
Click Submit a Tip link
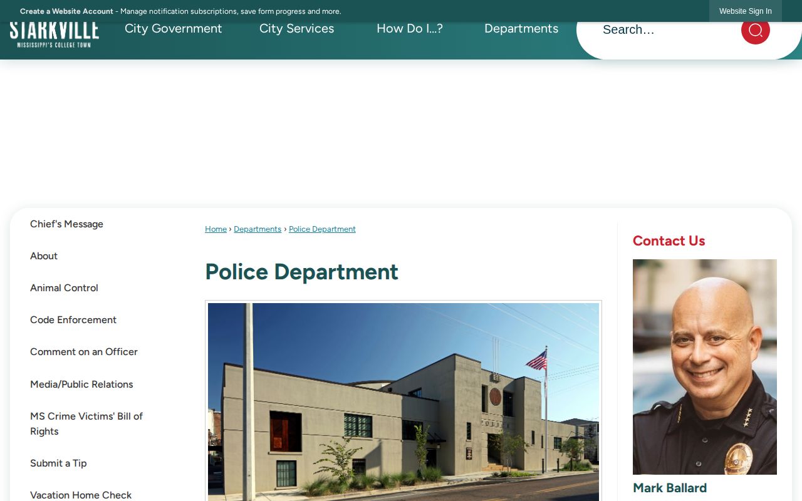[x=58, y=463]
